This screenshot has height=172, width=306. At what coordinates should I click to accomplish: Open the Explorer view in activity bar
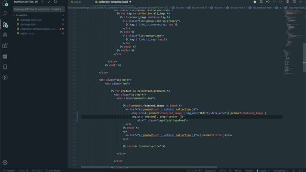click(x=5, y=3)
